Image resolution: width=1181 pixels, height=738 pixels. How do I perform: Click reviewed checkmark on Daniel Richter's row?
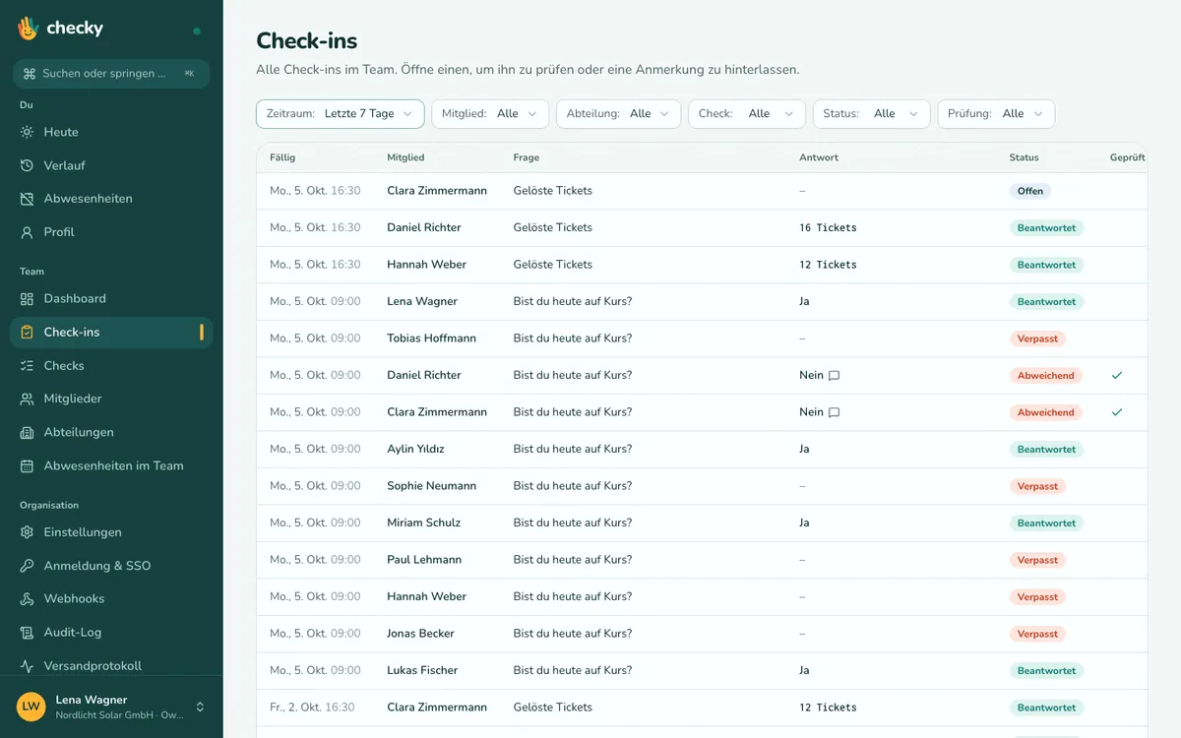coord(1117,375)
